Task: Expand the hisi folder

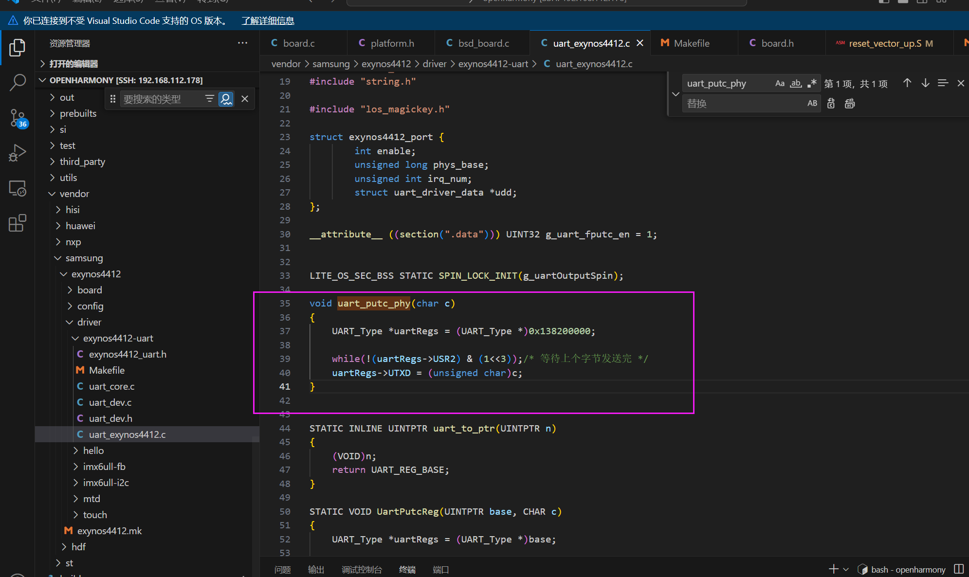Action: coord(72,210)
